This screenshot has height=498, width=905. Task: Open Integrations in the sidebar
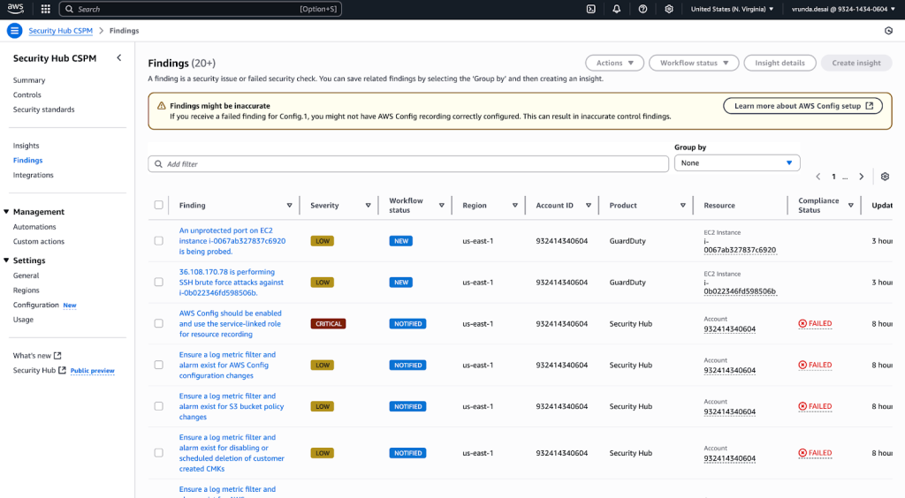pos(33,175)
